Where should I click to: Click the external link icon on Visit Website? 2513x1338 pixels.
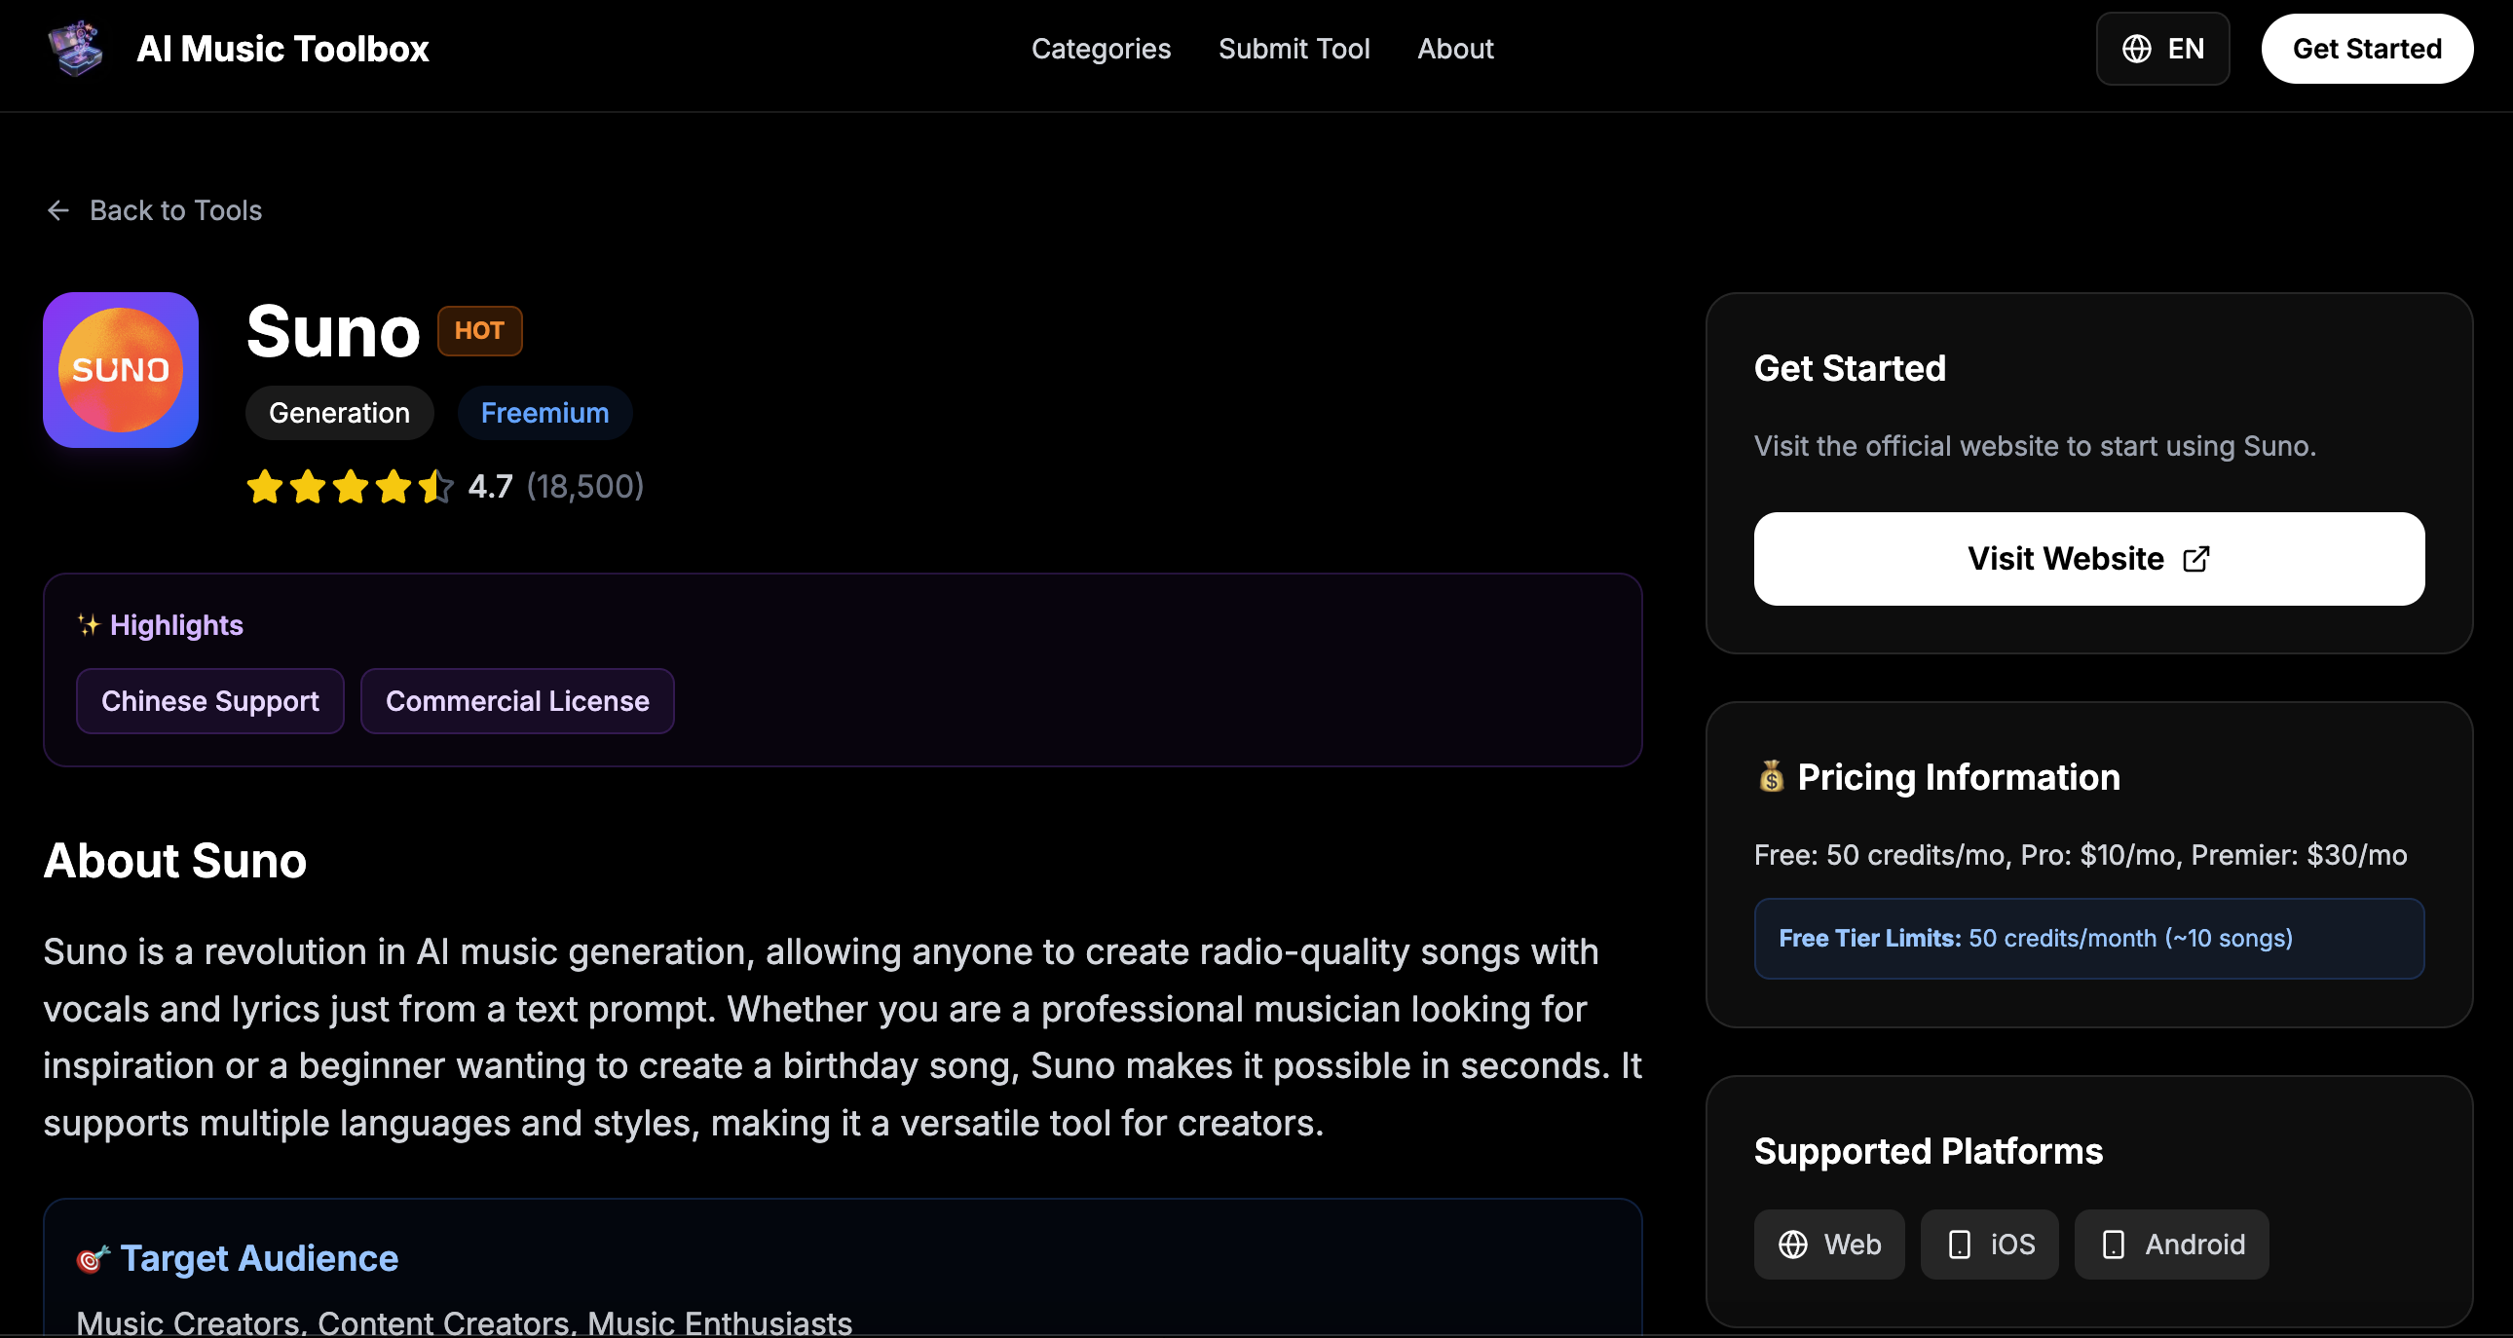click(x=2195, y=558)
